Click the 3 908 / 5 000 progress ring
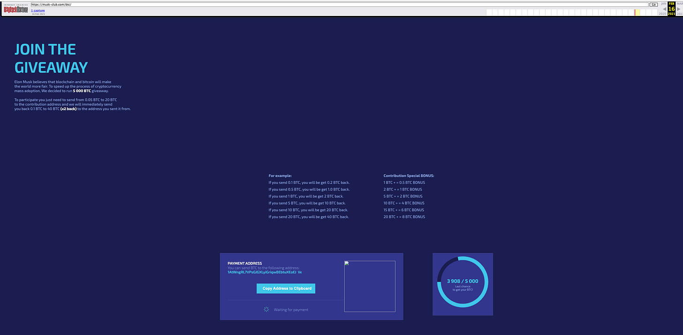The width and height of the screenshot is (683, 335). [x=463, y=282]
